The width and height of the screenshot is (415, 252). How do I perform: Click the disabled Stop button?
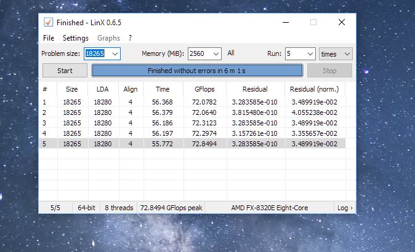click(x=329, y=71)
